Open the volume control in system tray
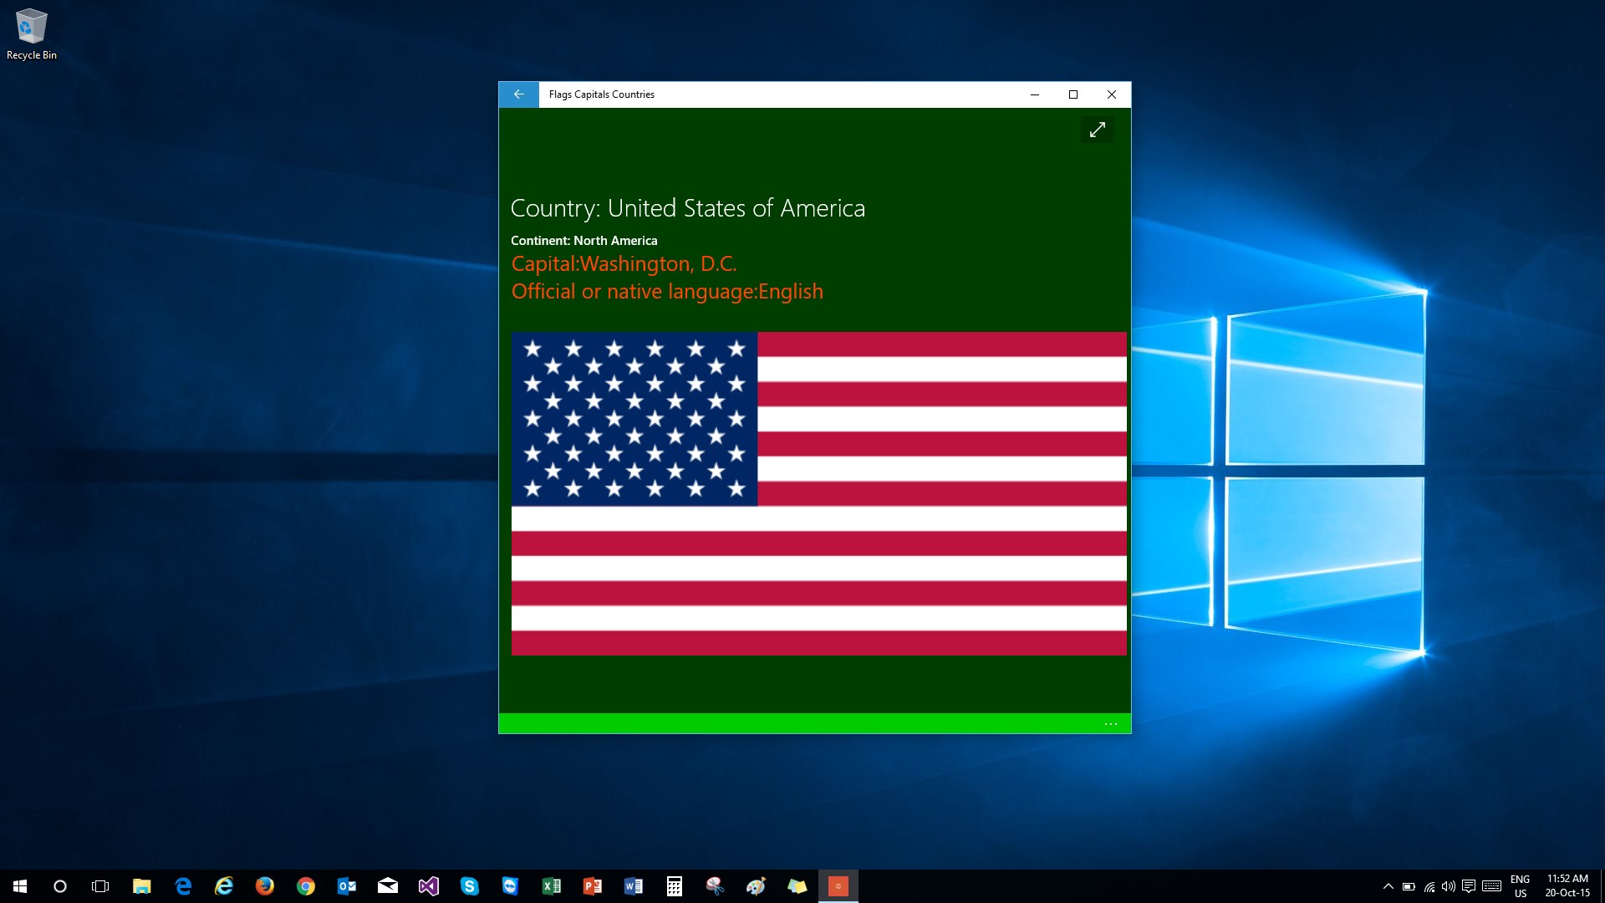 [1449, 886]
